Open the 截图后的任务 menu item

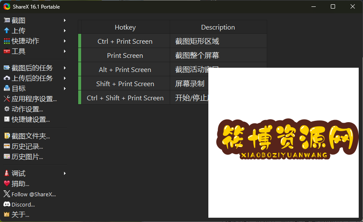pyautogui.click(x=35, y=68)
